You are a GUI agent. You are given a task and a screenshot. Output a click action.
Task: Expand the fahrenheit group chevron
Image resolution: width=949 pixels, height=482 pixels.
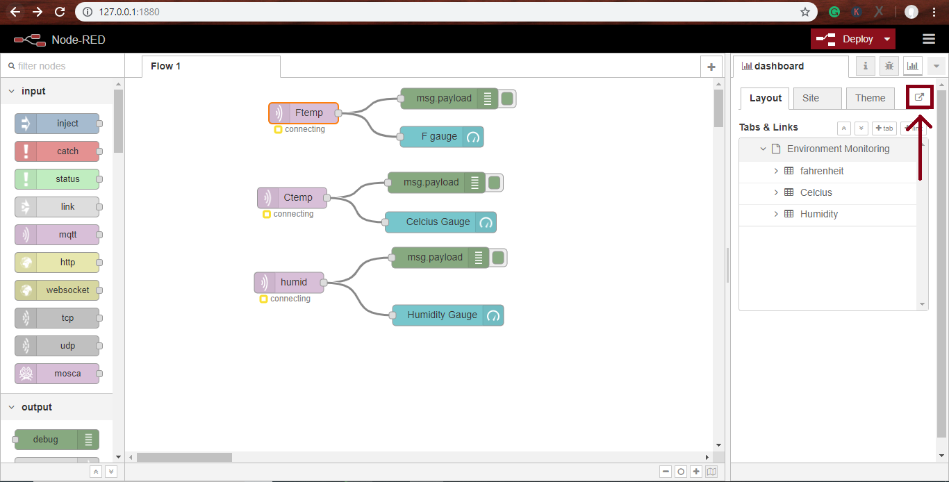click(776, 171)
